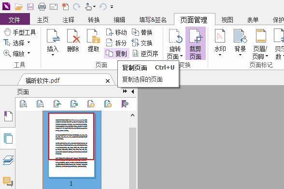Click the 缩放 zoom tool
This screenshot has height=189, width=284.
click(x=14, y=54)
